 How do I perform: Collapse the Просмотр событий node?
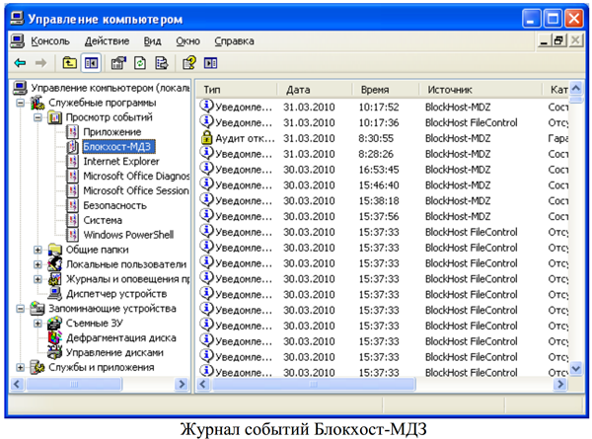(37, 117)
